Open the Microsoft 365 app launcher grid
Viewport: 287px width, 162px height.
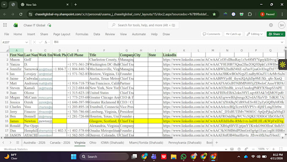[5, 25]
